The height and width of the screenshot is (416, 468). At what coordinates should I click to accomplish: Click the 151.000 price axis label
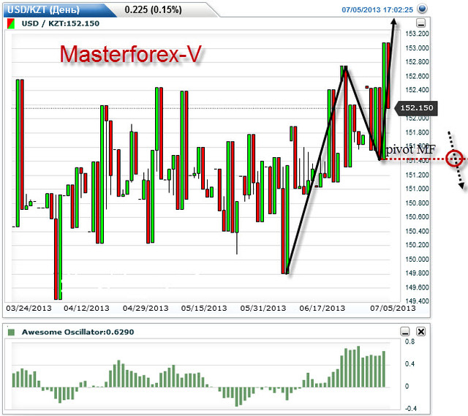pos(417,189)
